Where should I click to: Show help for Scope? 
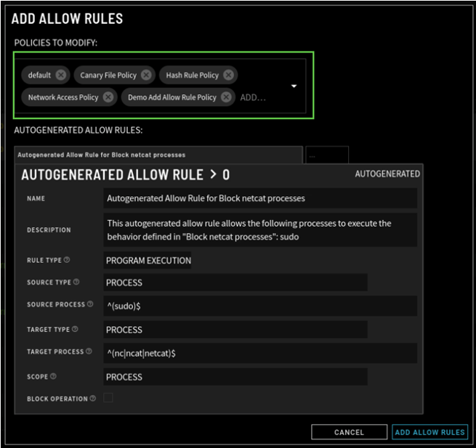[53, 376]
